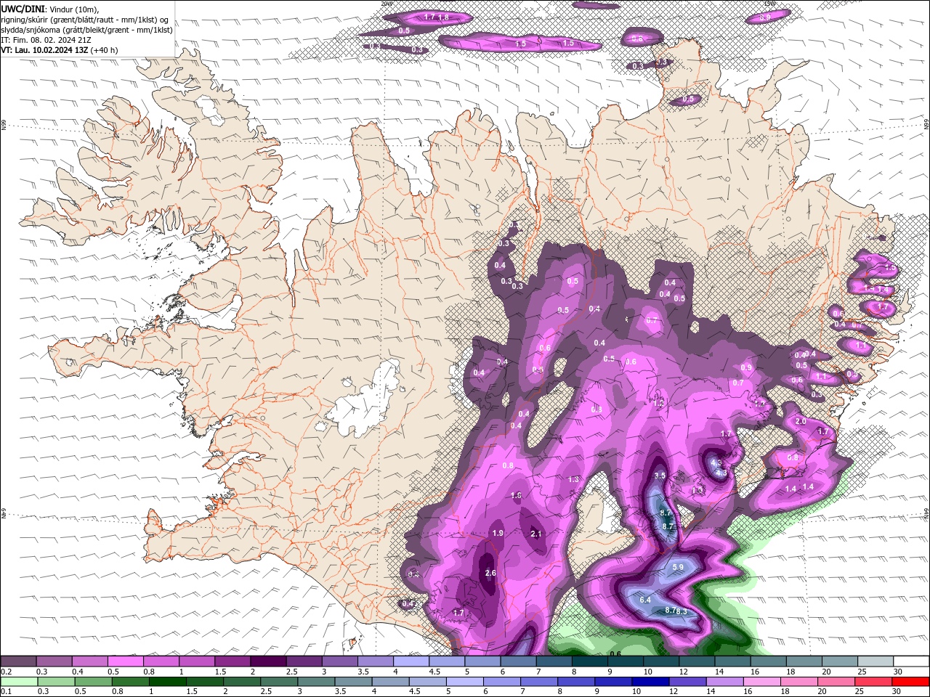
Task: Click the 3.5 precipitation value on the map
Action: [x=660, y=476]
